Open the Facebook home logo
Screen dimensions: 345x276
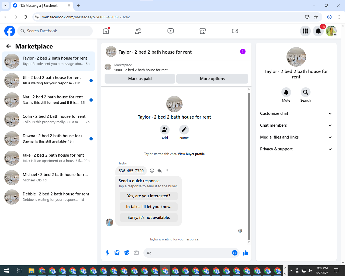[x=10, y=31]
